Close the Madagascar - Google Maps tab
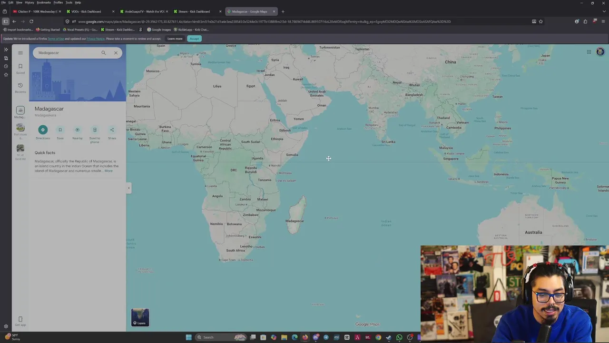Image resolution: width=609 pixels, height=343 pixels. pyautogui.click(x=274, y=11)
